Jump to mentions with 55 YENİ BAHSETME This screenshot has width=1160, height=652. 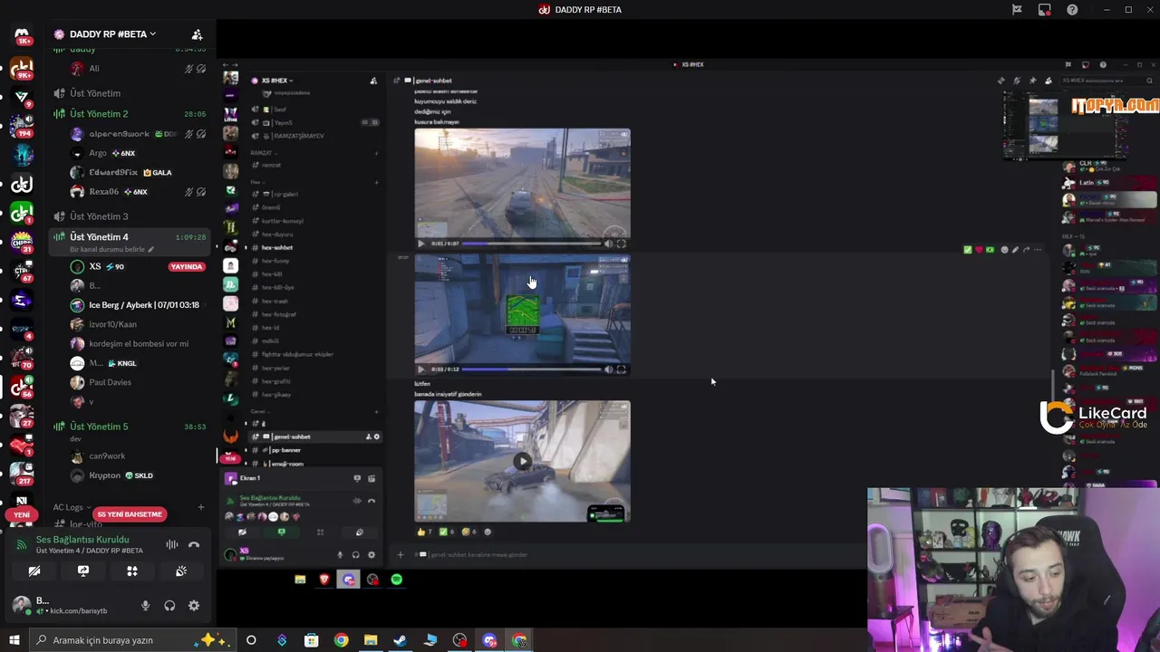130,514
